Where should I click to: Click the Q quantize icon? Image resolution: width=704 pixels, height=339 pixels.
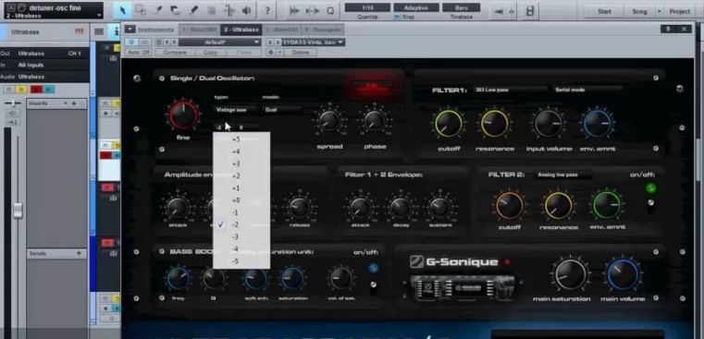click(x=330, y=11)
